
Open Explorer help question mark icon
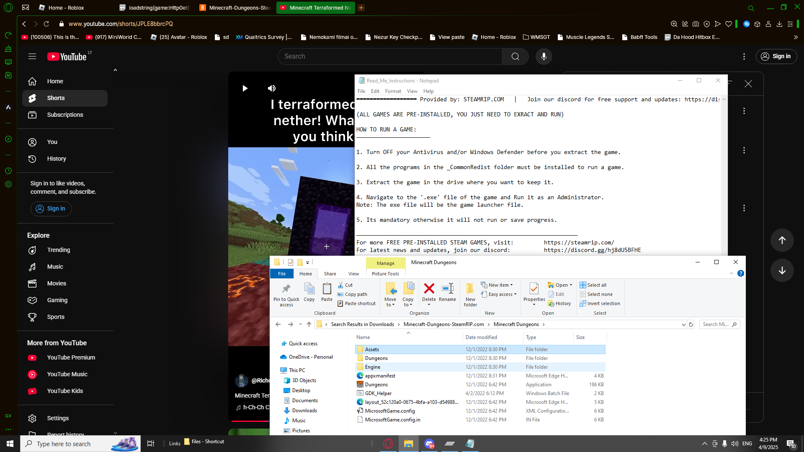click(740, 273)
